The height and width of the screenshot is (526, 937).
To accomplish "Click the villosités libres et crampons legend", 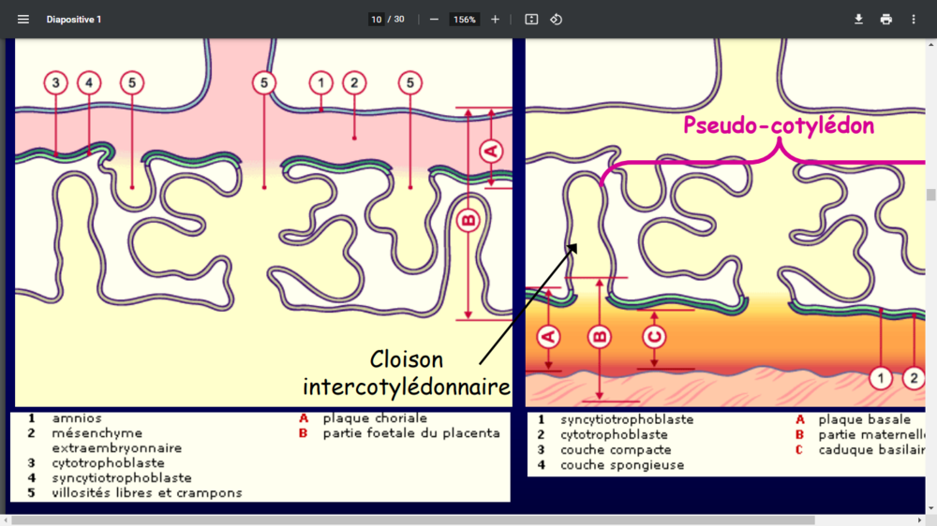I will click(147, 492).
